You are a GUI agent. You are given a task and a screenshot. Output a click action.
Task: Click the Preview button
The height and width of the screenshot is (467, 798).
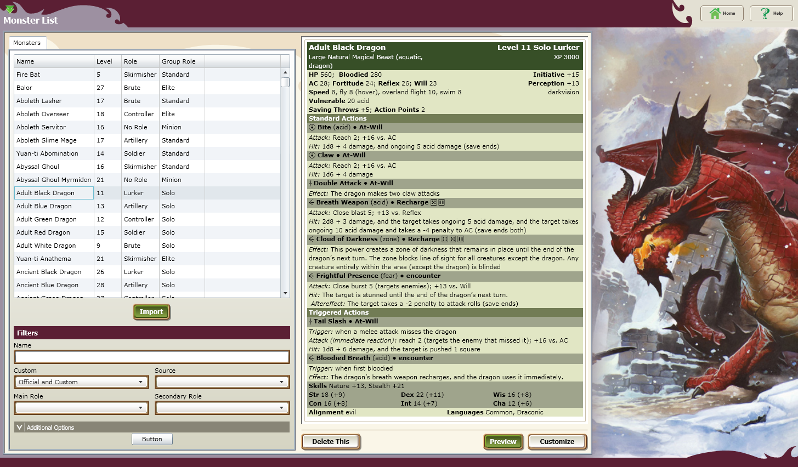coord(503,442)
